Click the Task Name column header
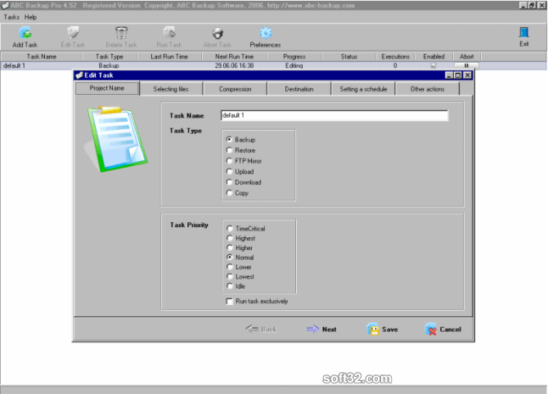The height and width of the screenshot is (394, 548). pos(41,56)
